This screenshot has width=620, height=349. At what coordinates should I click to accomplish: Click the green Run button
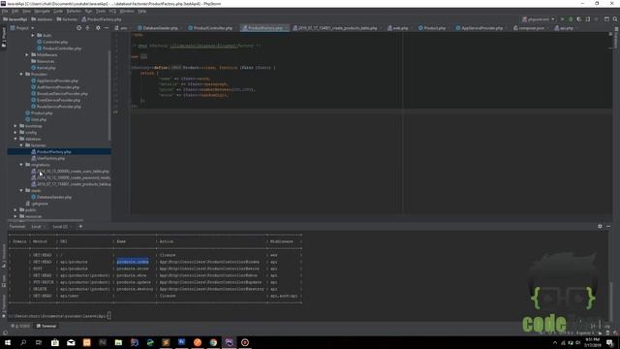562,19
